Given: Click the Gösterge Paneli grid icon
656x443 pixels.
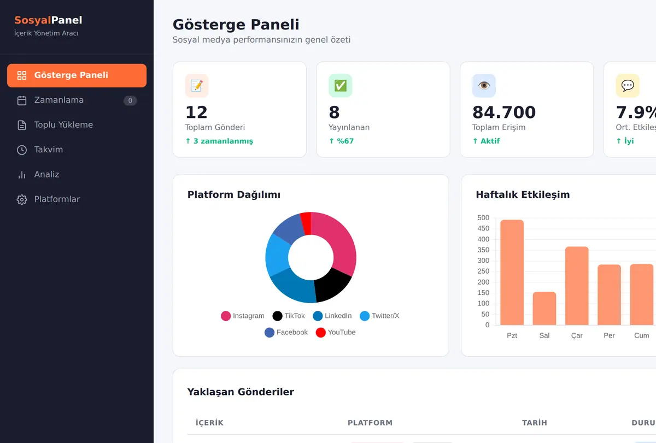Looking at the screenshot, I should tap(22, 75).
